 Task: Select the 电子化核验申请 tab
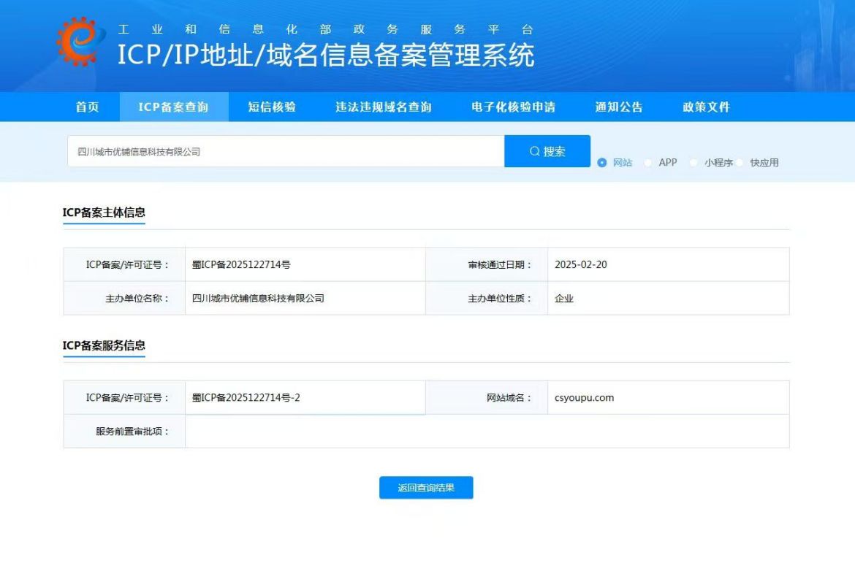click(x=513, y=107)
